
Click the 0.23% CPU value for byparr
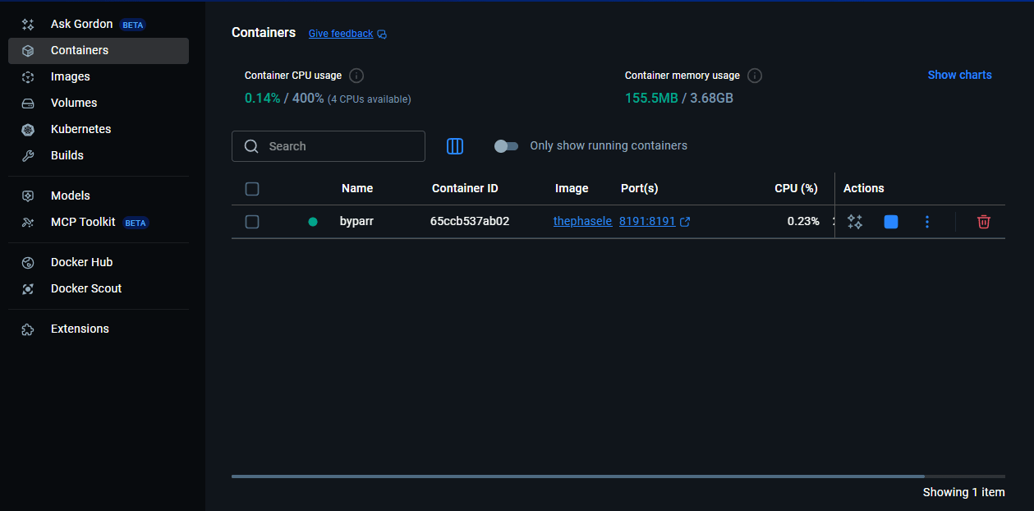click(x=803, y=221)
